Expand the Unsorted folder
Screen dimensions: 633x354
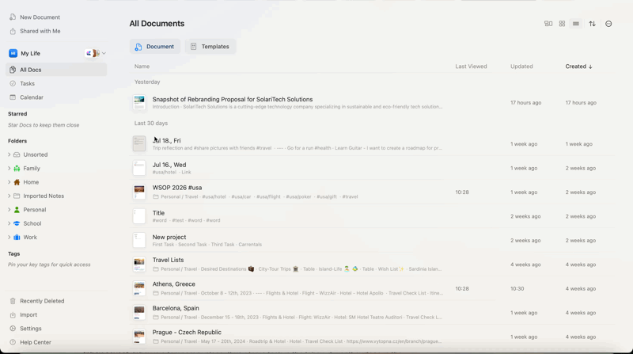tap(9, 154)
